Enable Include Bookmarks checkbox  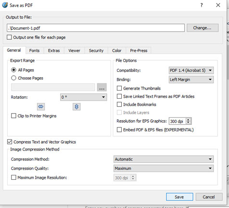coord(119,104)
